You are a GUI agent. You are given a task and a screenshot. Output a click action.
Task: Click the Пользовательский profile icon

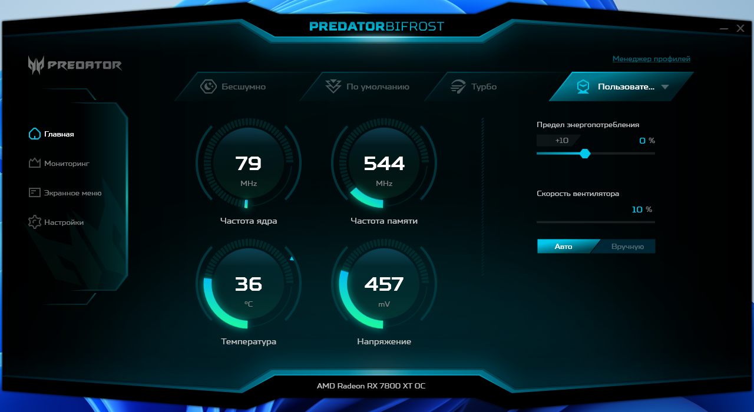tap(583, 87)
